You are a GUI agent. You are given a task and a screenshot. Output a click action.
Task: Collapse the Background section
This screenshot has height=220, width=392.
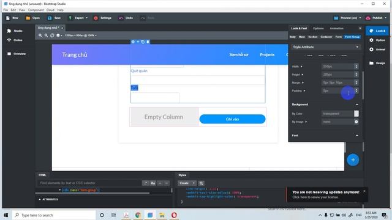pos(356,105)
